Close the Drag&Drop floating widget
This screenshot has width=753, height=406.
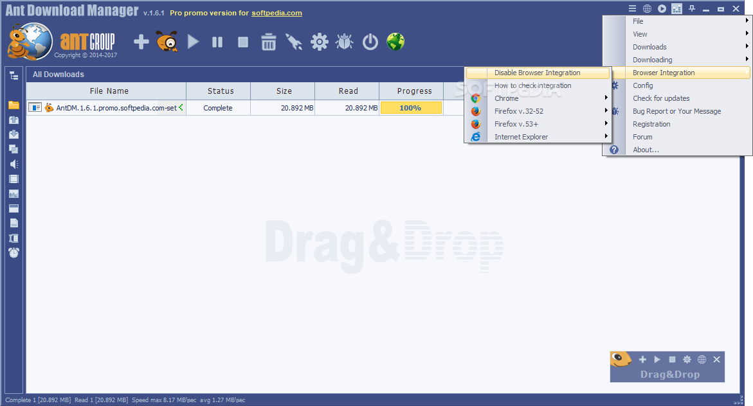coord(716,360)
